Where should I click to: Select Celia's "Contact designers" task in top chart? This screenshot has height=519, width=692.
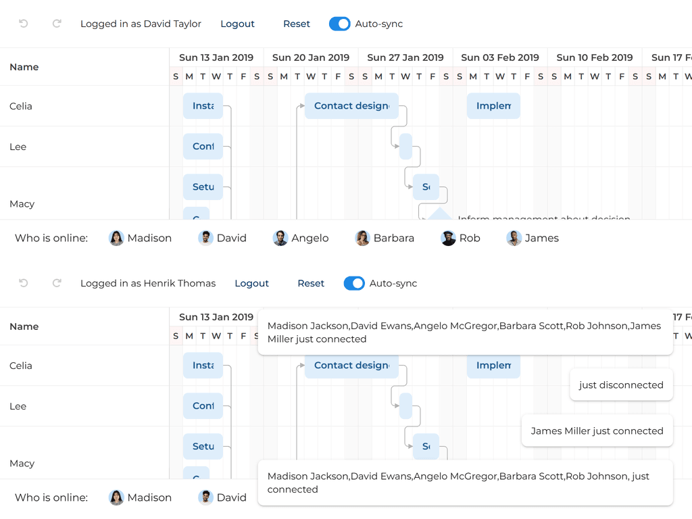[x=351, y=106]
